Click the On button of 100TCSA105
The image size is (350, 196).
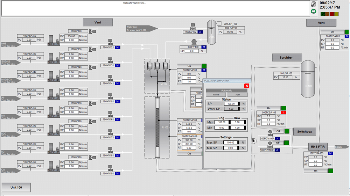tap(316, 171)
